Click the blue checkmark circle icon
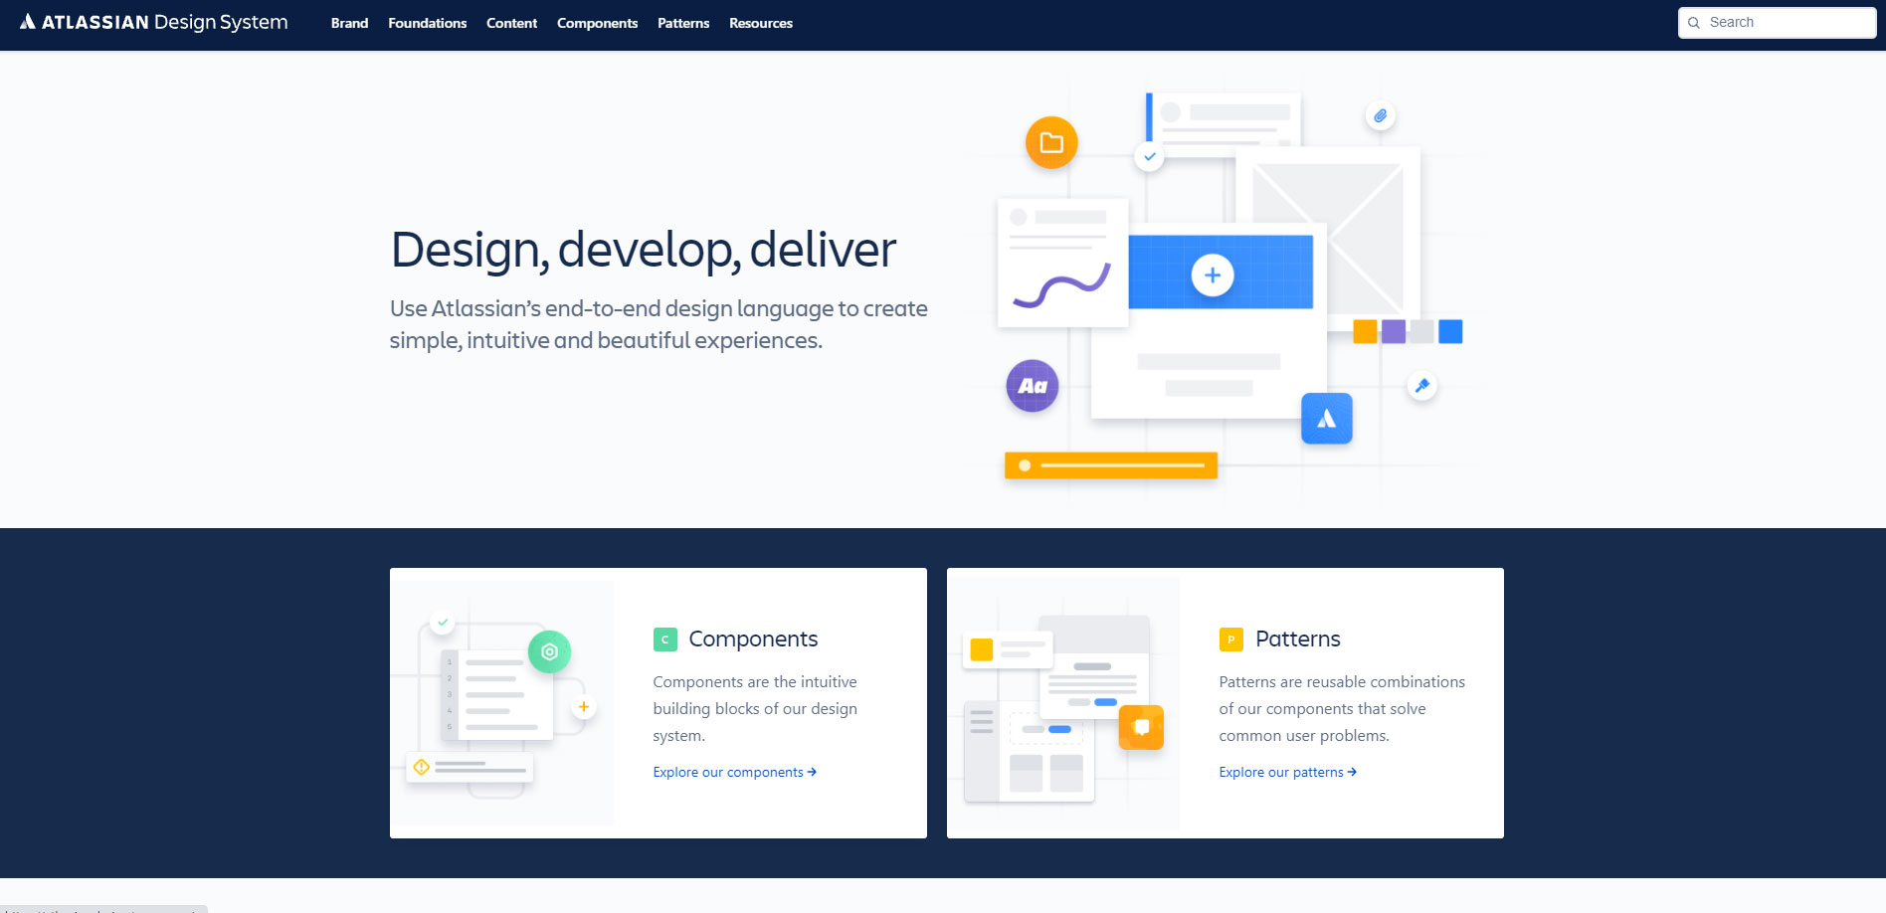 click(1149, 156)
